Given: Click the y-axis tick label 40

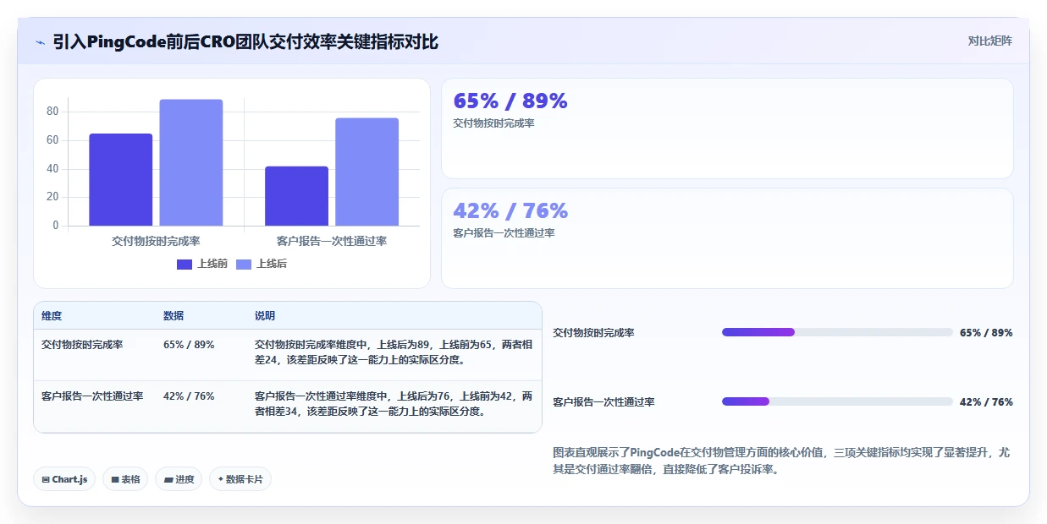Looking at the screenshot, I should point(52,169).
